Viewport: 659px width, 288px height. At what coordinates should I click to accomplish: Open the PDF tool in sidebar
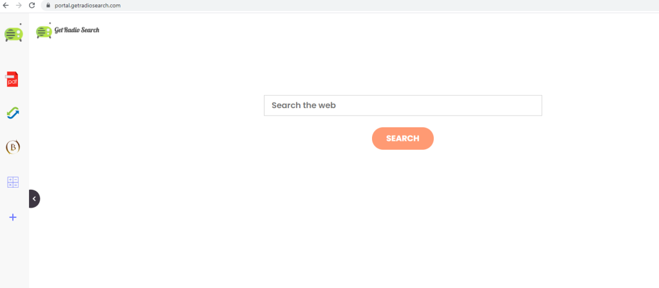click(12, 79)
